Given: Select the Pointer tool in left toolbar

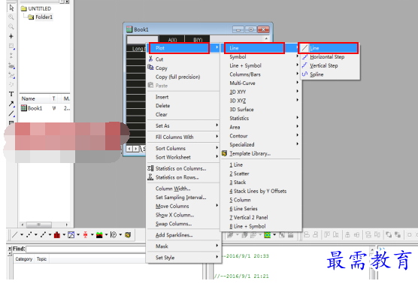Looking at the screenshot, I should point(11,8).
